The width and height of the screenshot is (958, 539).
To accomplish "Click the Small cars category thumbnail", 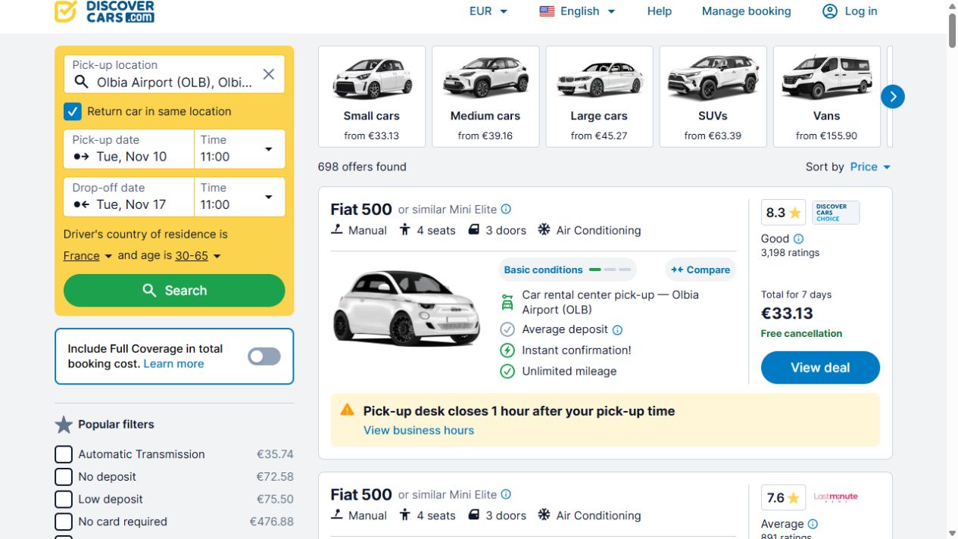I will tap(372, 96).
